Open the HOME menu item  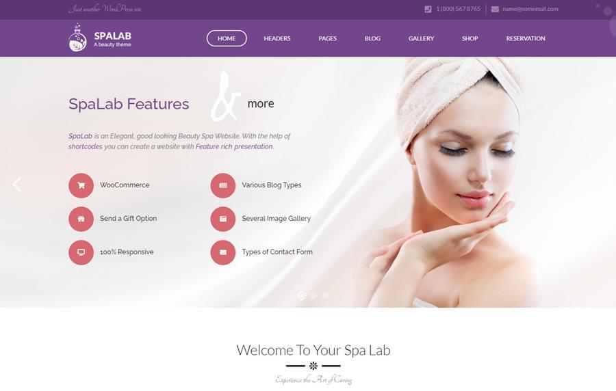227,38
